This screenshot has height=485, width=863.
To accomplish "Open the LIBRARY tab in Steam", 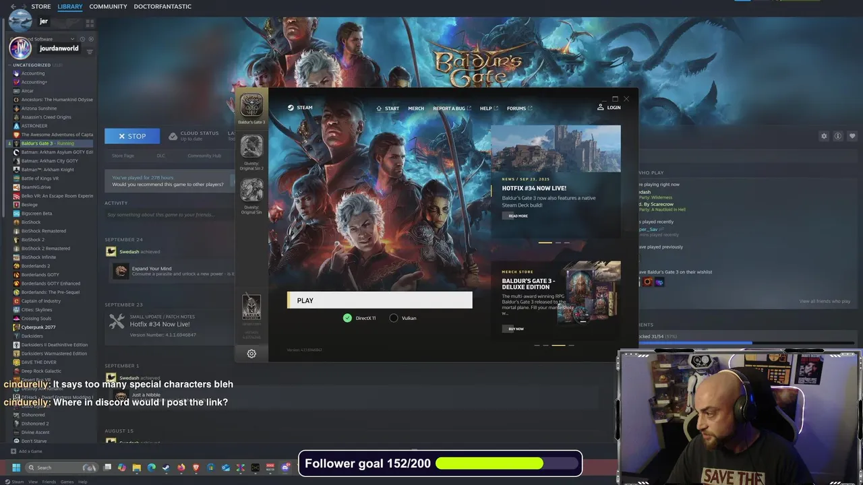I will pyautogui.click(x=70, y=6).
